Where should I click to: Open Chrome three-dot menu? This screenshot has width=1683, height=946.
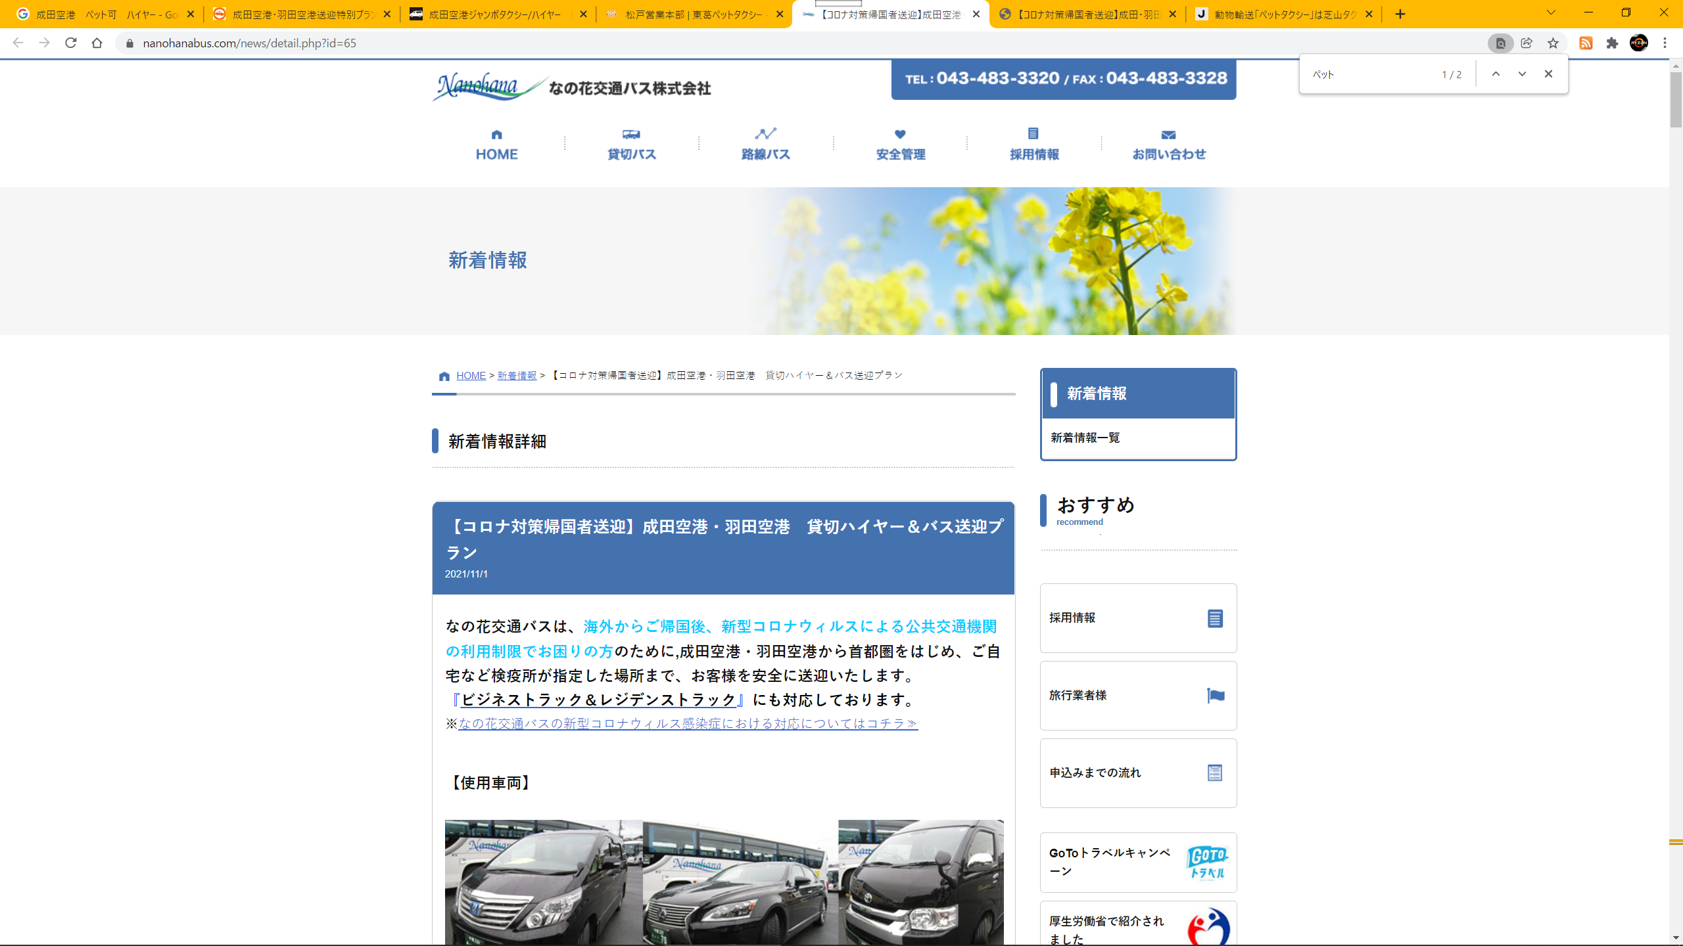pyautogui.click(x=1665, y=43)
